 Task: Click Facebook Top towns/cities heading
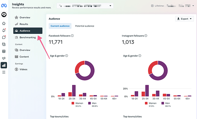point(59,117)
